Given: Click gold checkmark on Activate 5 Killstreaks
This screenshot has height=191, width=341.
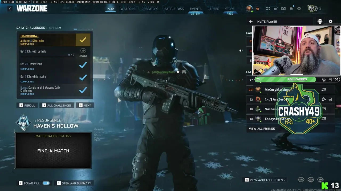Looking at the screenshot, I should pos(83,40).
